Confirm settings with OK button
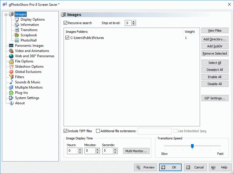 [170, 167]
